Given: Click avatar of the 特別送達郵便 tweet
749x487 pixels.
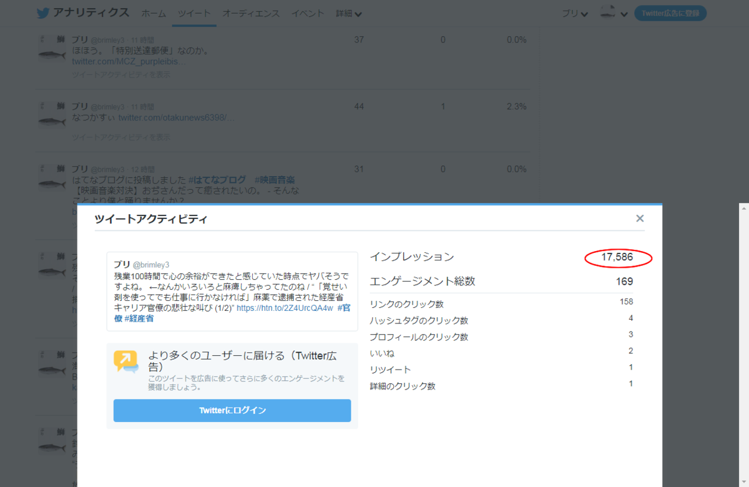Looking at the screenshot, I should (x=52, y=49).
